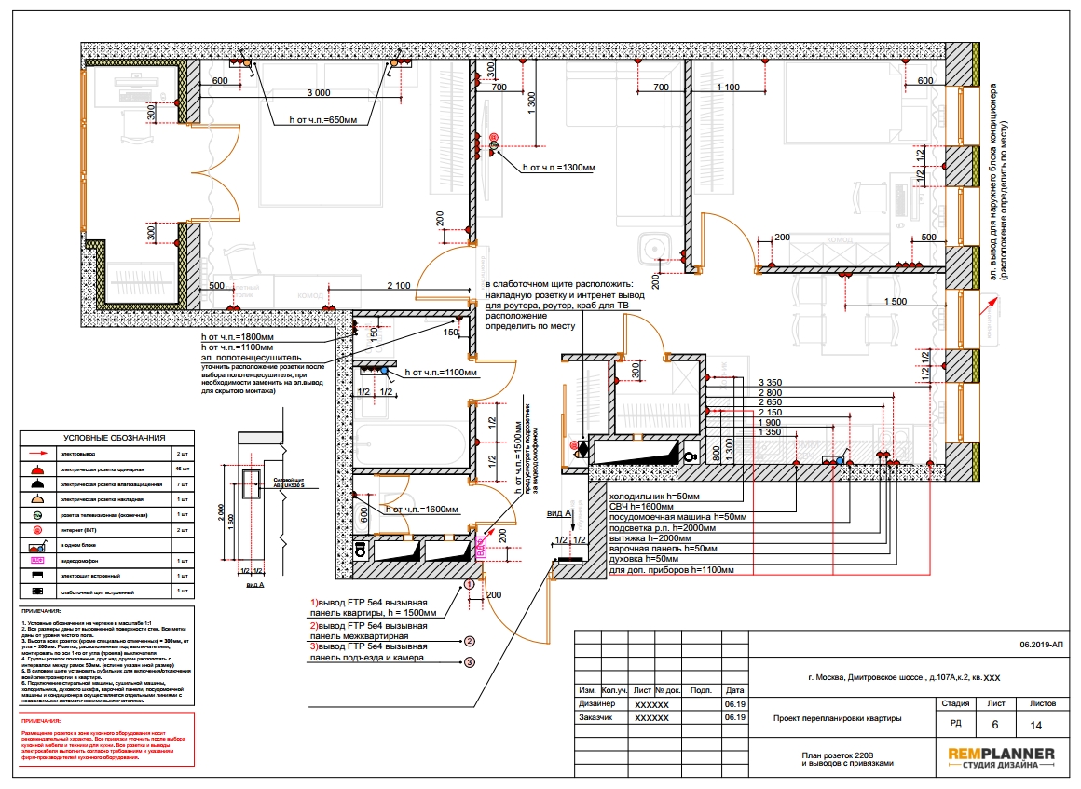The image size is (1081, 789).
Task: Select the red single-socket symbol in the legend
Action: pos(38,469)
